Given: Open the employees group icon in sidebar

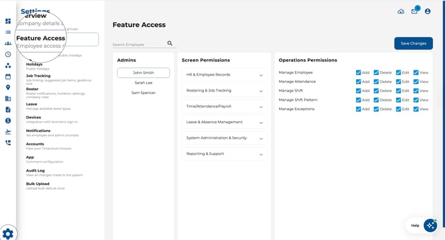Looking at the screenshot, I should pos(8,43).
